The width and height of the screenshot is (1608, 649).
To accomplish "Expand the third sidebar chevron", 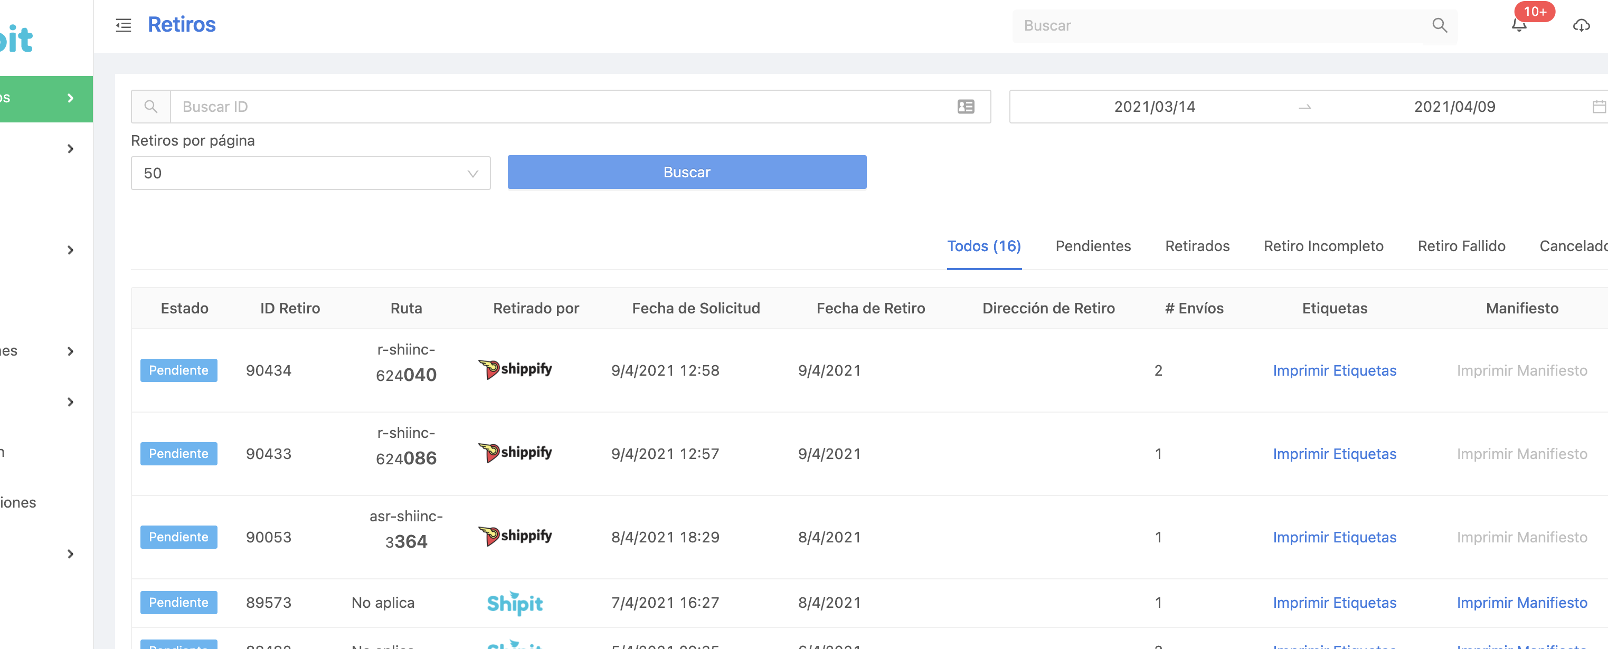I will (71, 250).
